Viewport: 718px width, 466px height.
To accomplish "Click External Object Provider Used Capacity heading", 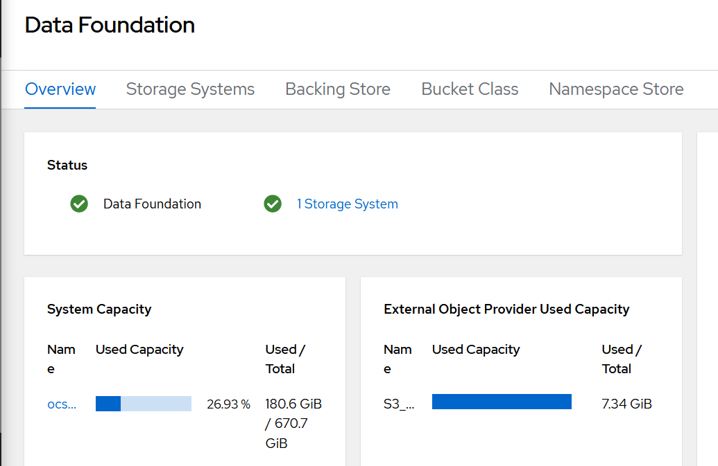I will (x=506, y=310).
